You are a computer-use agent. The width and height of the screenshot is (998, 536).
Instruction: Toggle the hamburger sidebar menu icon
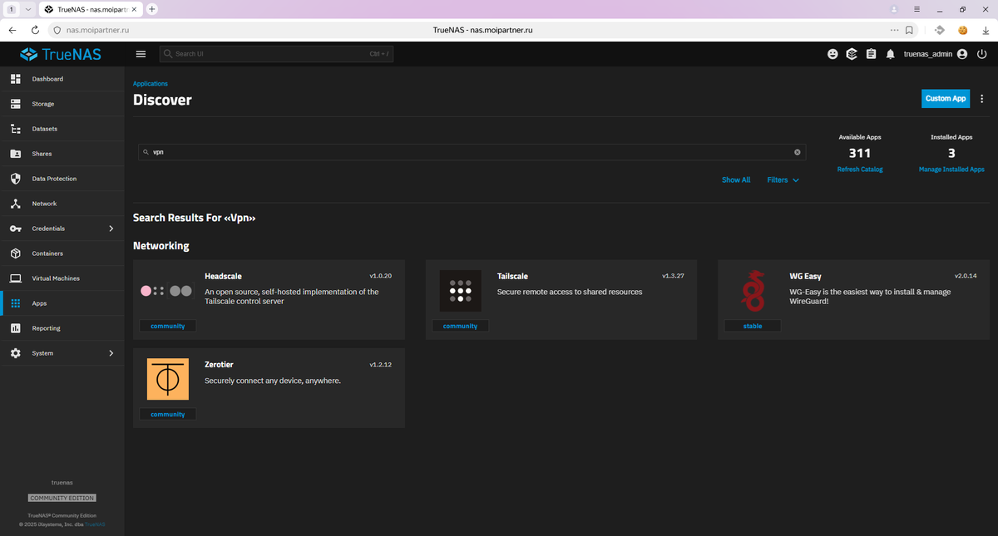[x=141, y=54]
